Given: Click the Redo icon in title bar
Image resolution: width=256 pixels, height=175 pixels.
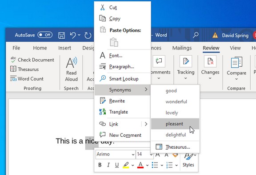Looking at the screenshot, I should (88, 35).
